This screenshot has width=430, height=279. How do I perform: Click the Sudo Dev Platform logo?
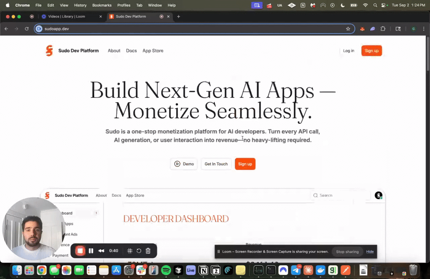50,51
